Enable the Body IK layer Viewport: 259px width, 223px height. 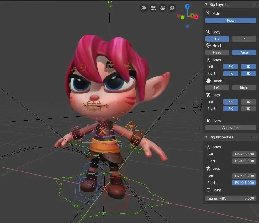244,39
